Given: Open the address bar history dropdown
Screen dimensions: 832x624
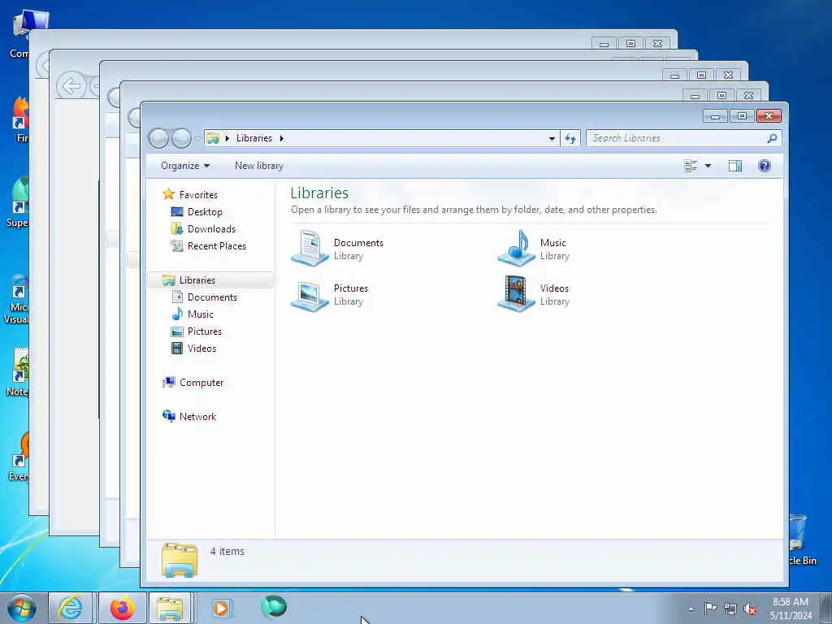Looking at the screenshot, I should pos(552,138).
